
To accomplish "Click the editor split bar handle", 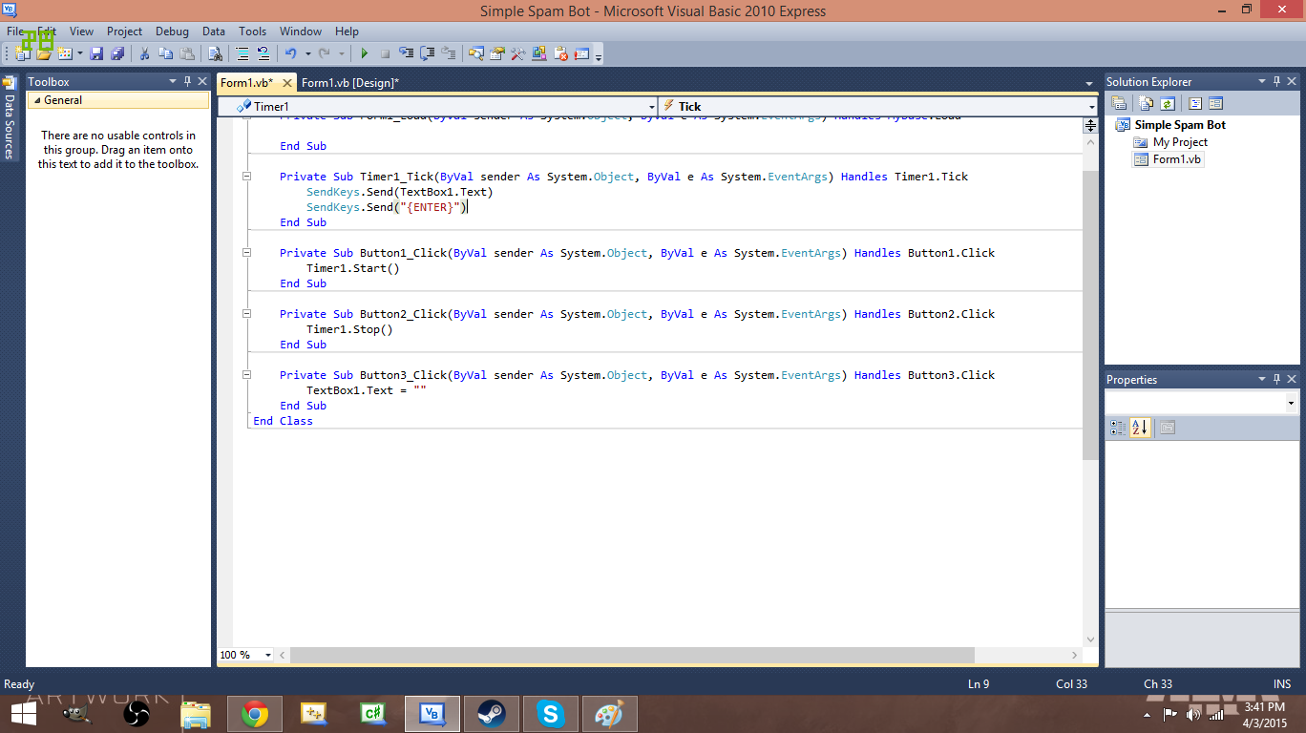I will (x=1090, y=126).
